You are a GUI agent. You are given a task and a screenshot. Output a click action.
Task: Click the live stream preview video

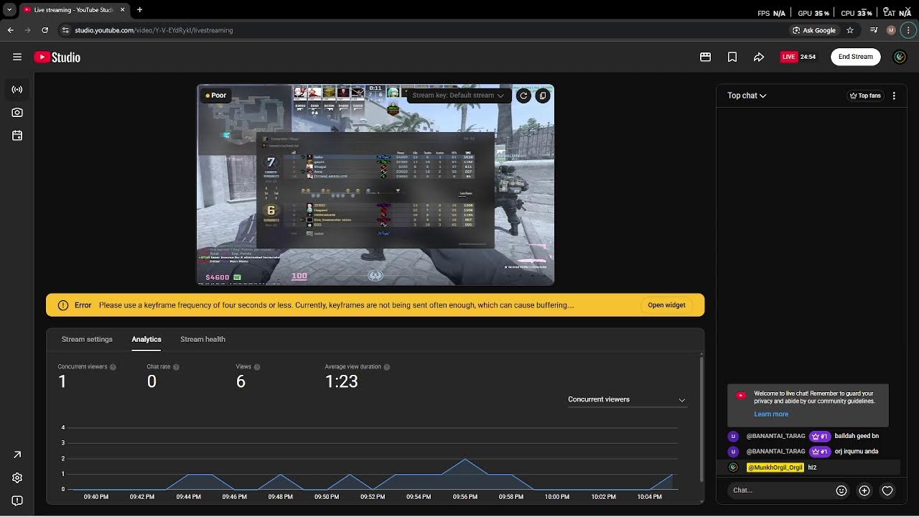(x=375, y=185)
